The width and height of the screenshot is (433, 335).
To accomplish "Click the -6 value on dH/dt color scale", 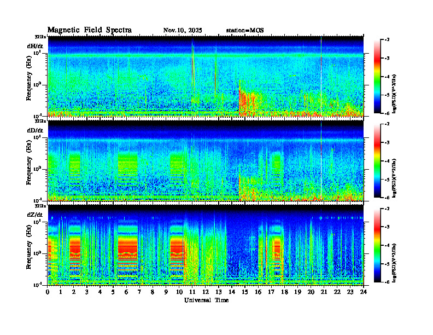I will [x=387, y=113].
